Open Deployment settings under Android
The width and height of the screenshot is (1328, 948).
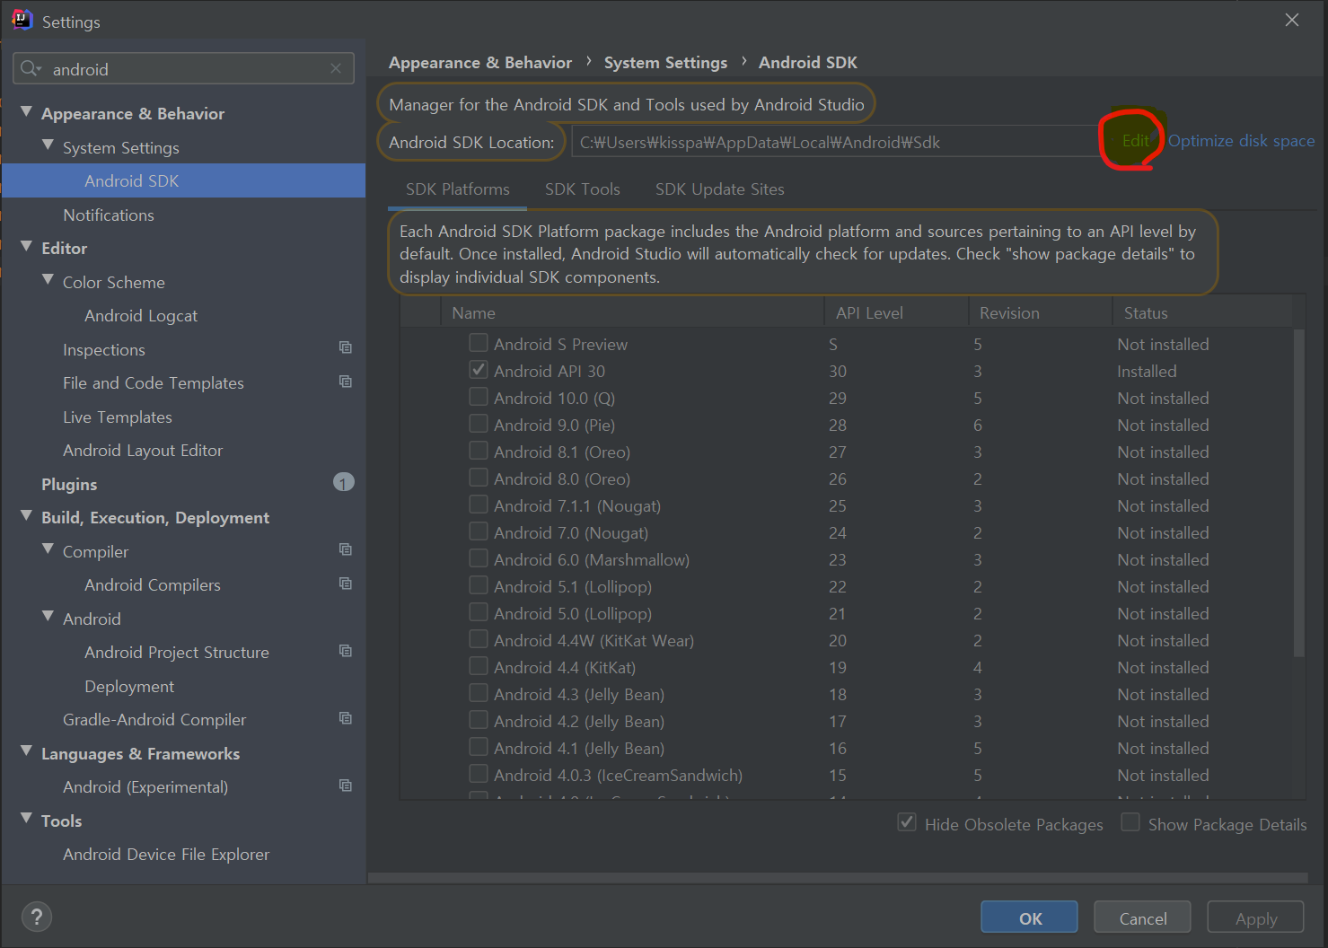tap(129, 687)
